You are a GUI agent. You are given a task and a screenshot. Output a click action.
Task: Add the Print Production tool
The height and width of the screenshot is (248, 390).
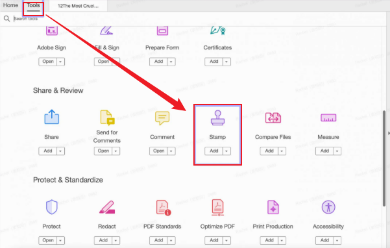(269, 240)
